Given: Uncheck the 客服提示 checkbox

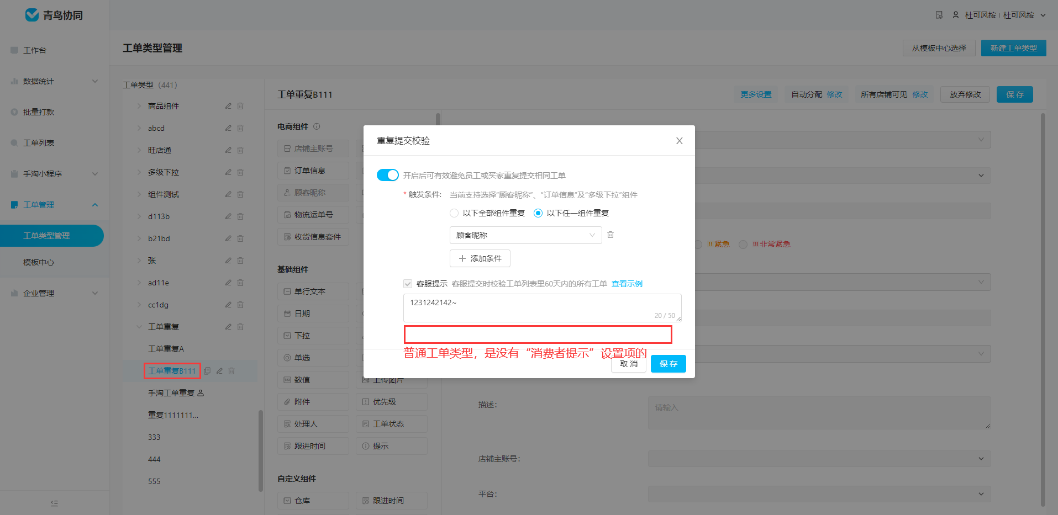Looking at the screenshot, I should pyautogui.click(x=408, y=284).
